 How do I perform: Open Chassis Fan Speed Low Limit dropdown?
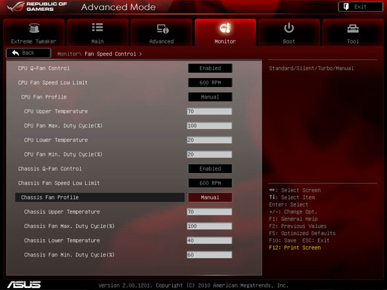pyautogui.click(x=210, y=183)
